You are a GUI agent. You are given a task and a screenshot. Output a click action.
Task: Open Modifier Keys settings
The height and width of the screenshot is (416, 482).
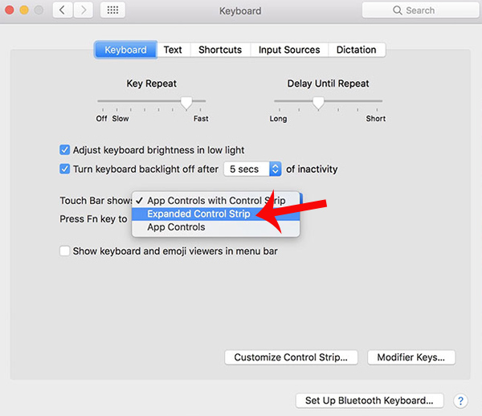[411, 357]
